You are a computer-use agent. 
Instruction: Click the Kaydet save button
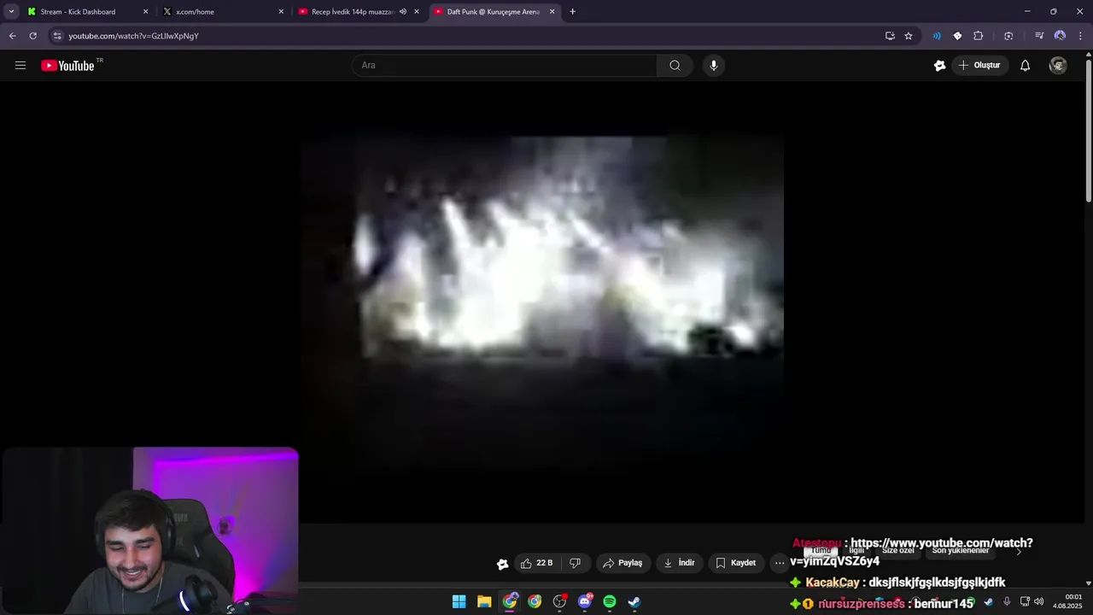[735, 563]
